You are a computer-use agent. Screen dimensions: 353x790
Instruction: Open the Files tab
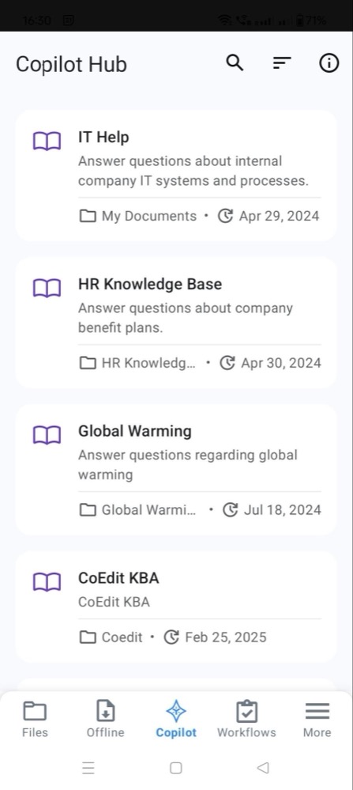click(x=35, y=720)
